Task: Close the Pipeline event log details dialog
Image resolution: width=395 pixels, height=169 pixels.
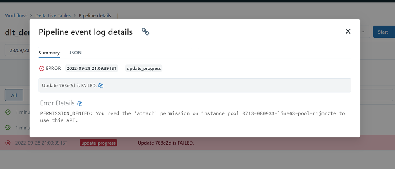Action: point(348,32)
